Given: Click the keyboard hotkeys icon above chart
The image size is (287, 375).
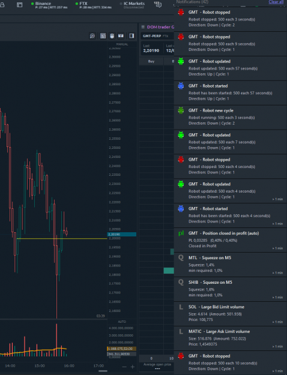Looking at the screenshot, I should [x=103, y=36].
